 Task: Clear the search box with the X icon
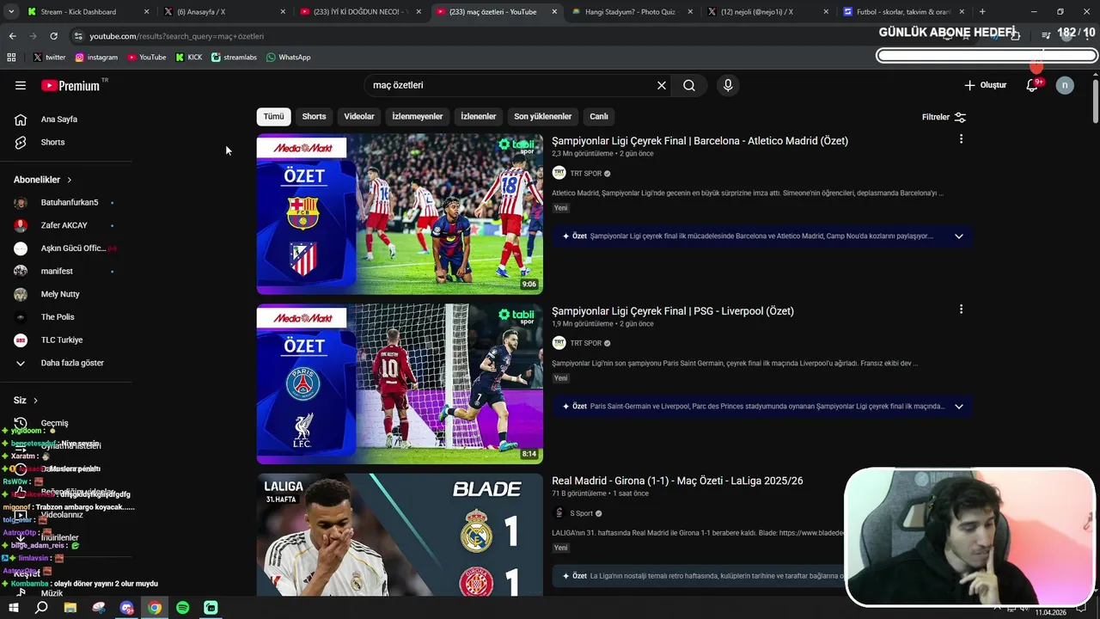click(662, 85)
